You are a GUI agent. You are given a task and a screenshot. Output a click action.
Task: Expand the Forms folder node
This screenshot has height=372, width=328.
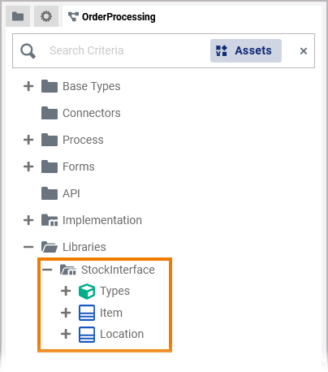pos(28,167)
